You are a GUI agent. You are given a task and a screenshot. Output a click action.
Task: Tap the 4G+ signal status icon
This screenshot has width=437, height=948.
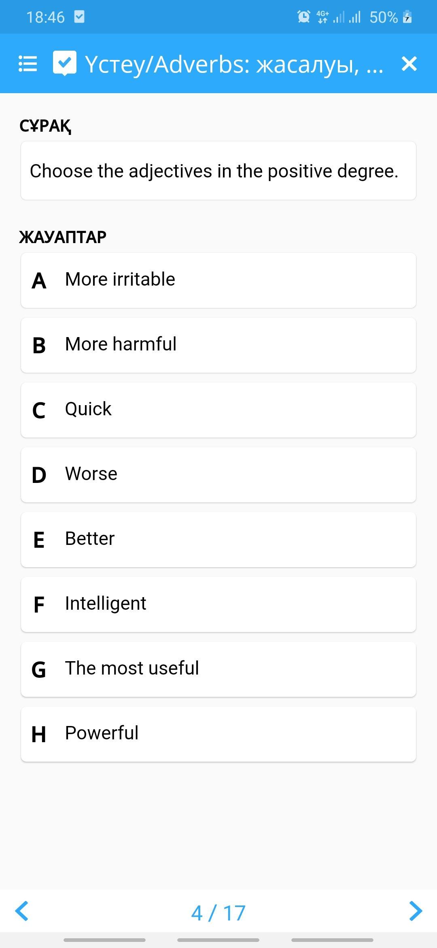click(322, 17)
